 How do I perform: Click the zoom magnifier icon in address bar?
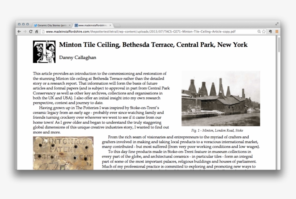click(x=259, y=31)
